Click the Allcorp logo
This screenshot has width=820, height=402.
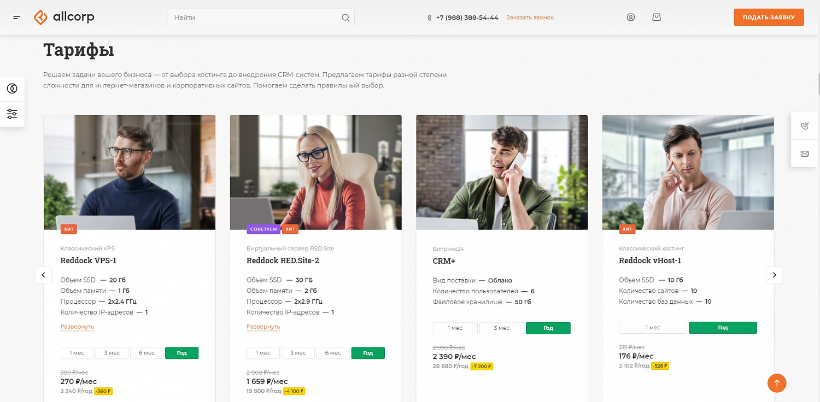coord(64,17)
